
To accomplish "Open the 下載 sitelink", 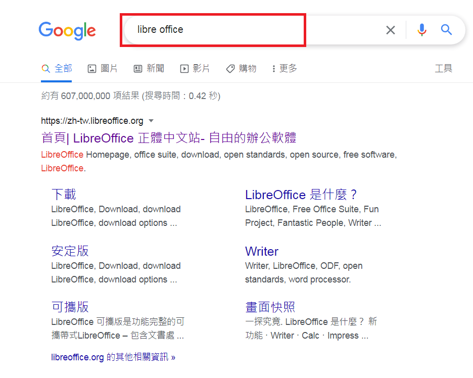I will coord(64,194).
